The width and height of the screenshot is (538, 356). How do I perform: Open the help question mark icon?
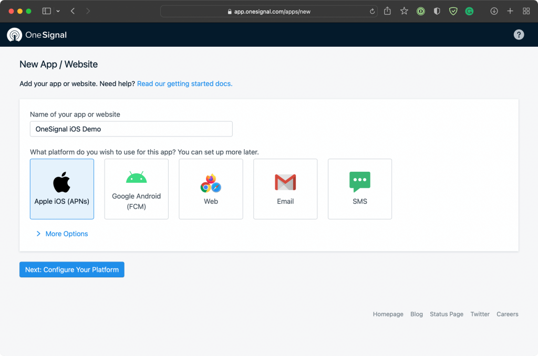[519, 35]
